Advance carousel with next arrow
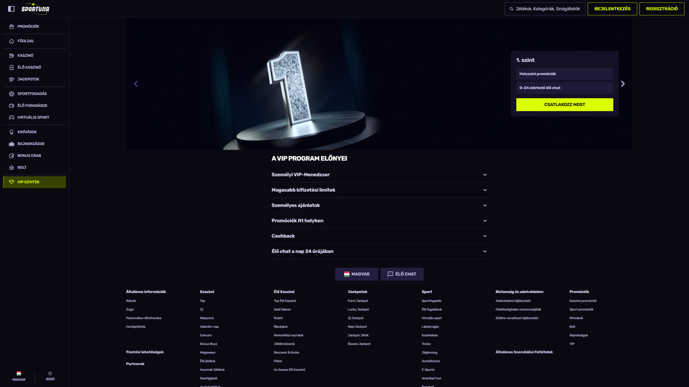 pos(622,84)
